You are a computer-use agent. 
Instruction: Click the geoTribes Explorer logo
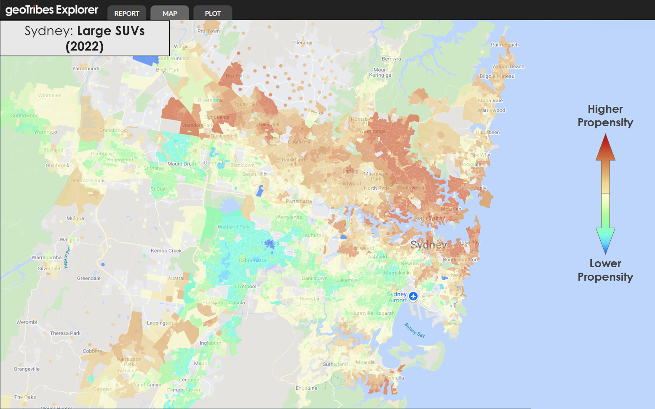[x=52, y=10]
